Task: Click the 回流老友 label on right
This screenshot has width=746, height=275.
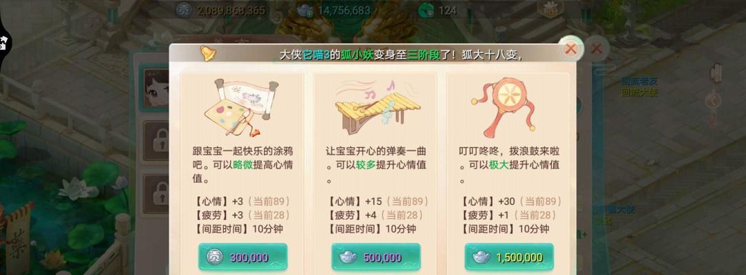Action: coord(639,82)
